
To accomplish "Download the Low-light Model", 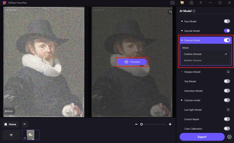I will tap(228, 110).
